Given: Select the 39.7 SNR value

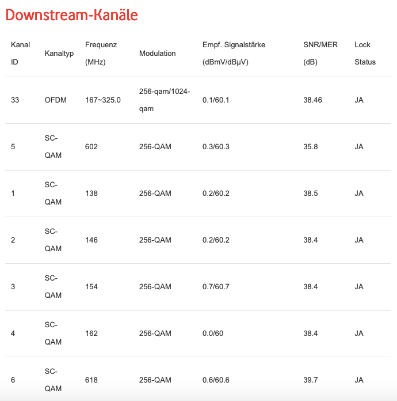Looking at the screenshot, I should [311, 380].
